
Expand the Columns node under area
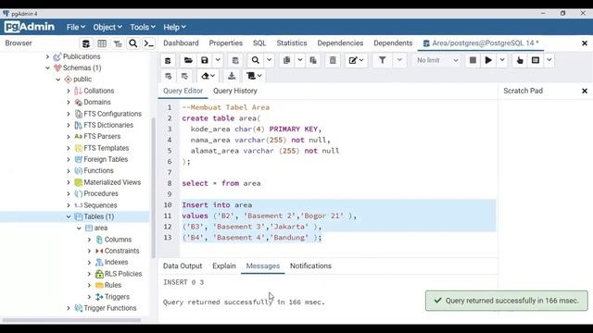(90, 240)
